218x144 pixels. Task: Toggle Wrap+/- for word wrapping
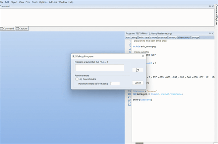pyautogui.click(x=173, y=38)
